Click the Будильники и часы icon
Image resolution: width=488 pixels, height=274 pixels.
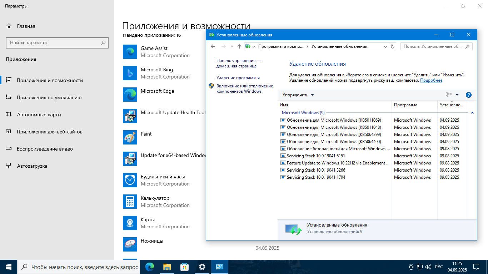(130, 180)
